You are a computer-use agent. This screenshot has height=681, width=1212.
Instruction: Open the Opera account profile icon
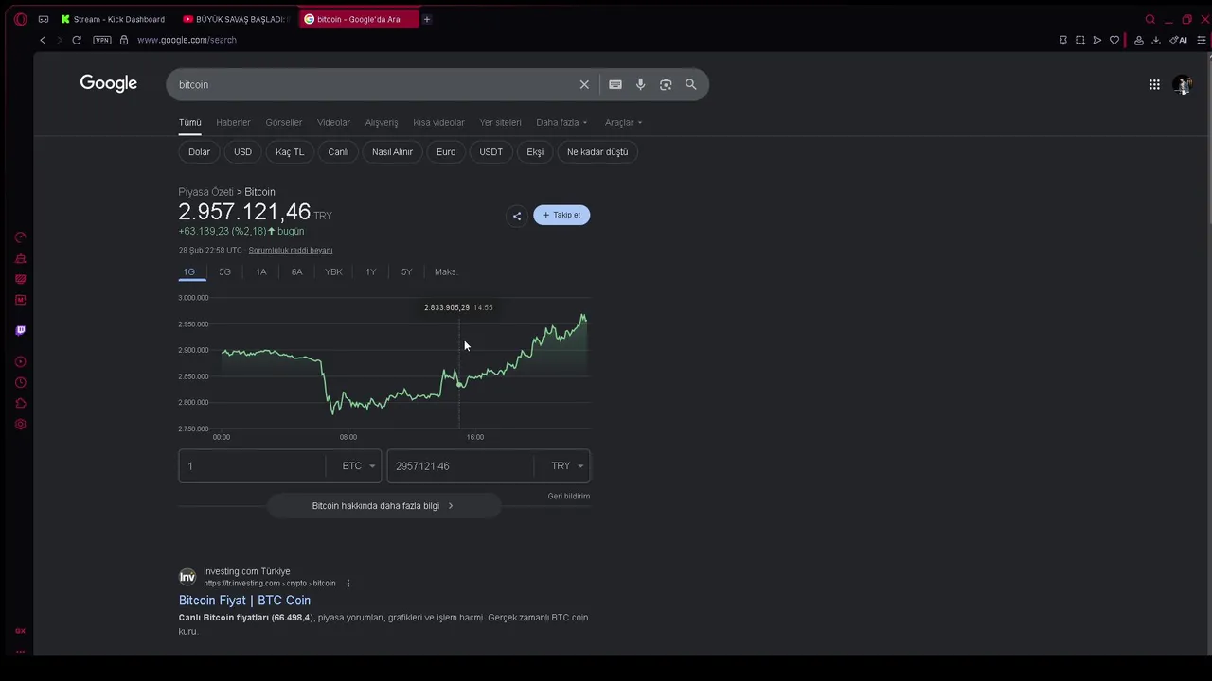pyautogui.click(x=1139, y=40)
